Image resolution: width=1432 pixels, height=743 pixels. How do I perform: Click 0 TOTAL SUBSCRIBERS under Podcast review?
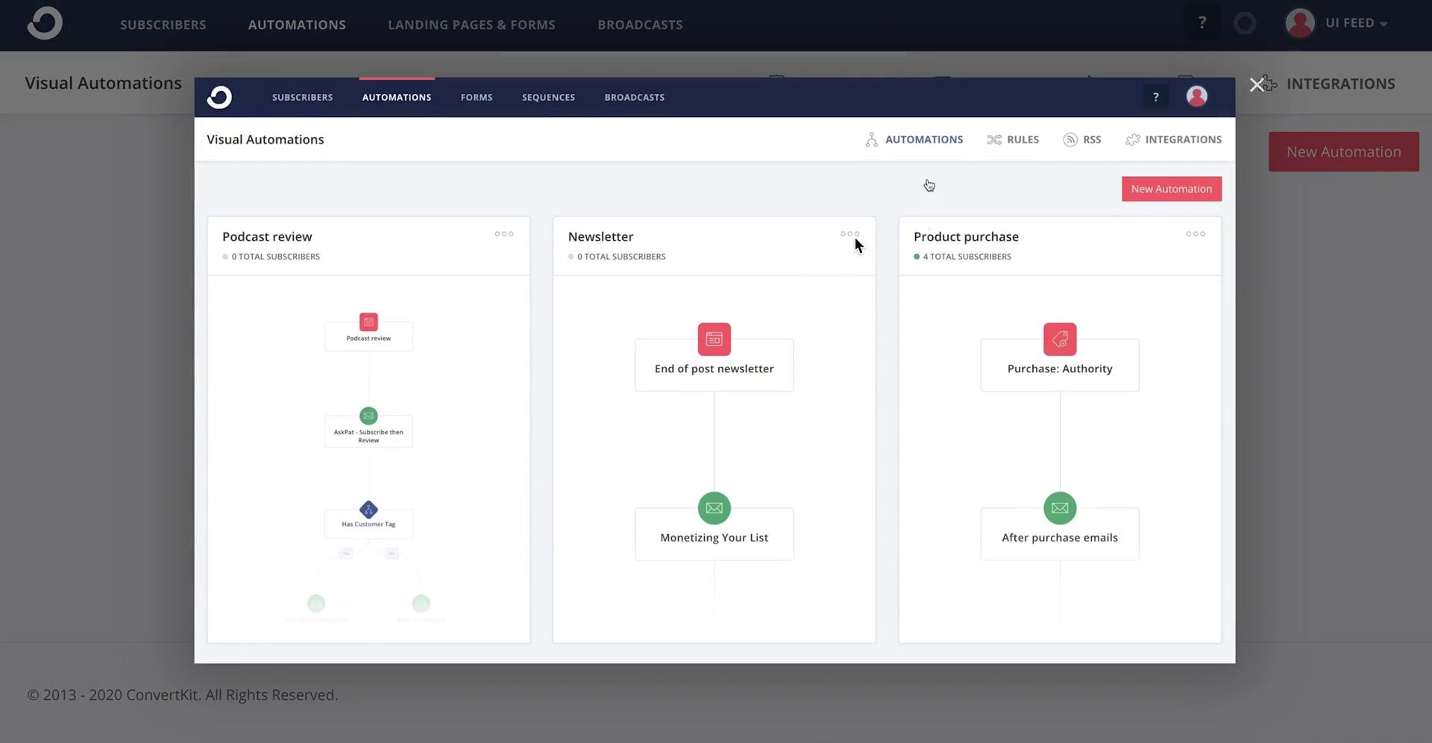275,257
